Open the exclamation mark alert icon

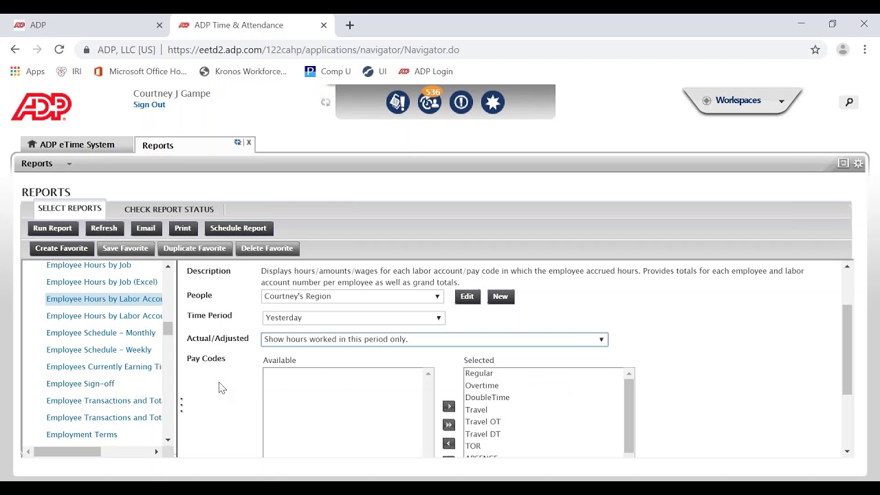point(461,102)
